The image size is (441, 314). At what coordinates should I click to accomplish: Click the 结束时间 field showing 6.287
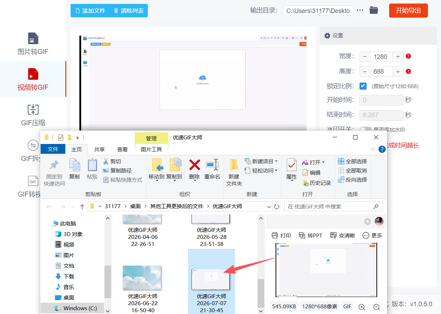pos(381,115)
